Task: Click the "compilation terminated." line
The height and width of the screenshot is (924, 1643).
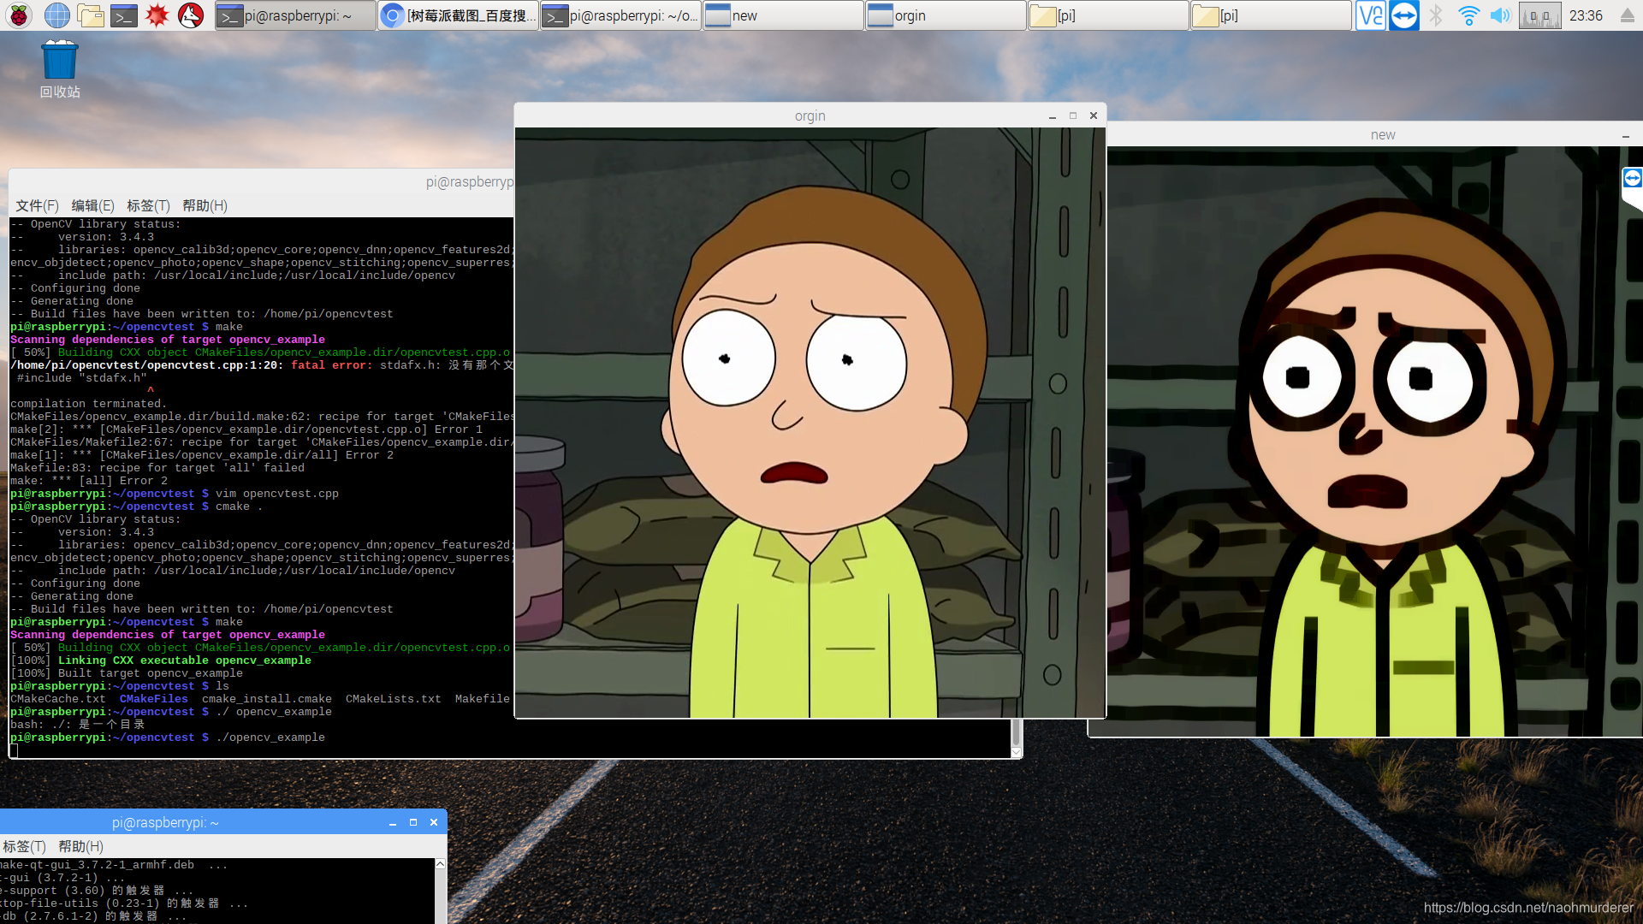Action: pyautogui.click(x=89, y=404)
